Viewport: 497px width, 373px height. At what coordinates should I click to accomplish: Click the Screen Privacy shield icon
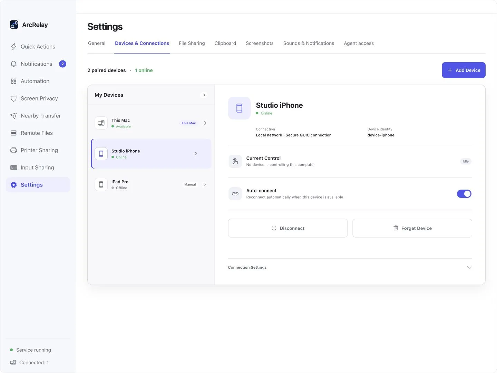click(x=13, y=98)
